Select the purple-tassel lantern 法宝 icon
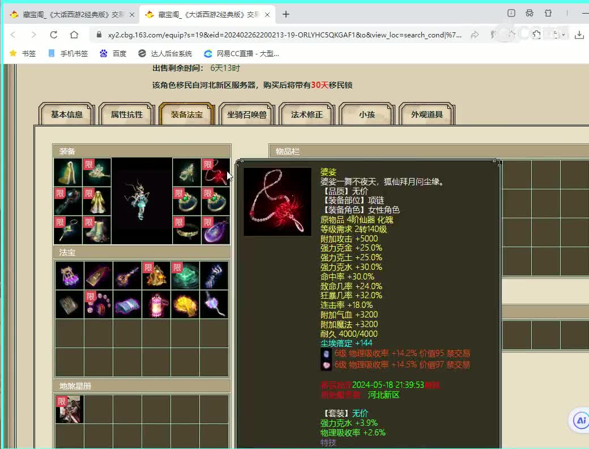 click(x=70, y=276)
